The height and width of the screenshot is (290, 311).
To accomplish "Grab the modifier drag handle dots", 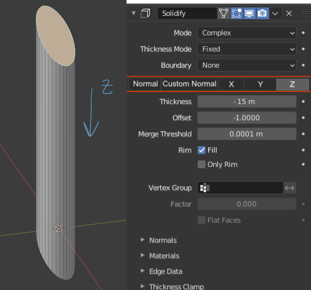I will point(306,13).
